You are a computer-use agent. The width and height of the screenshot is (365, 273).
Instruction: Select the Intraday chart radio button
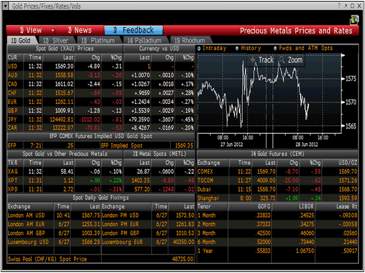[x=199, y=48]
